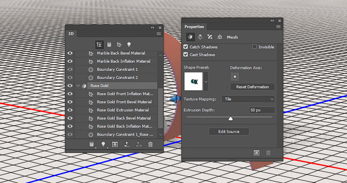Click Boundary Constraint 1 circle icon
Viewport: 347px width, 183px height.
coord(90,70)
